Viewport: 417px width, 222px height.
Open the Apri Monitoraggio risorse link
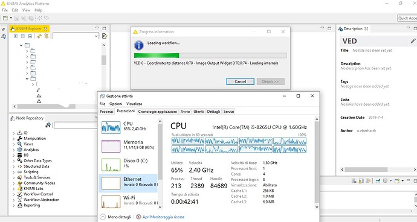click(163, 217)
